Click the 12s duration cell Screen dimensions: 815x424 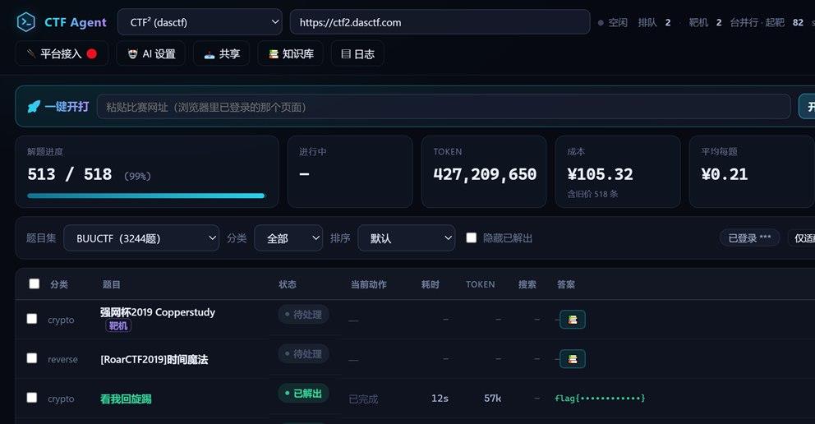click(440, 398)
